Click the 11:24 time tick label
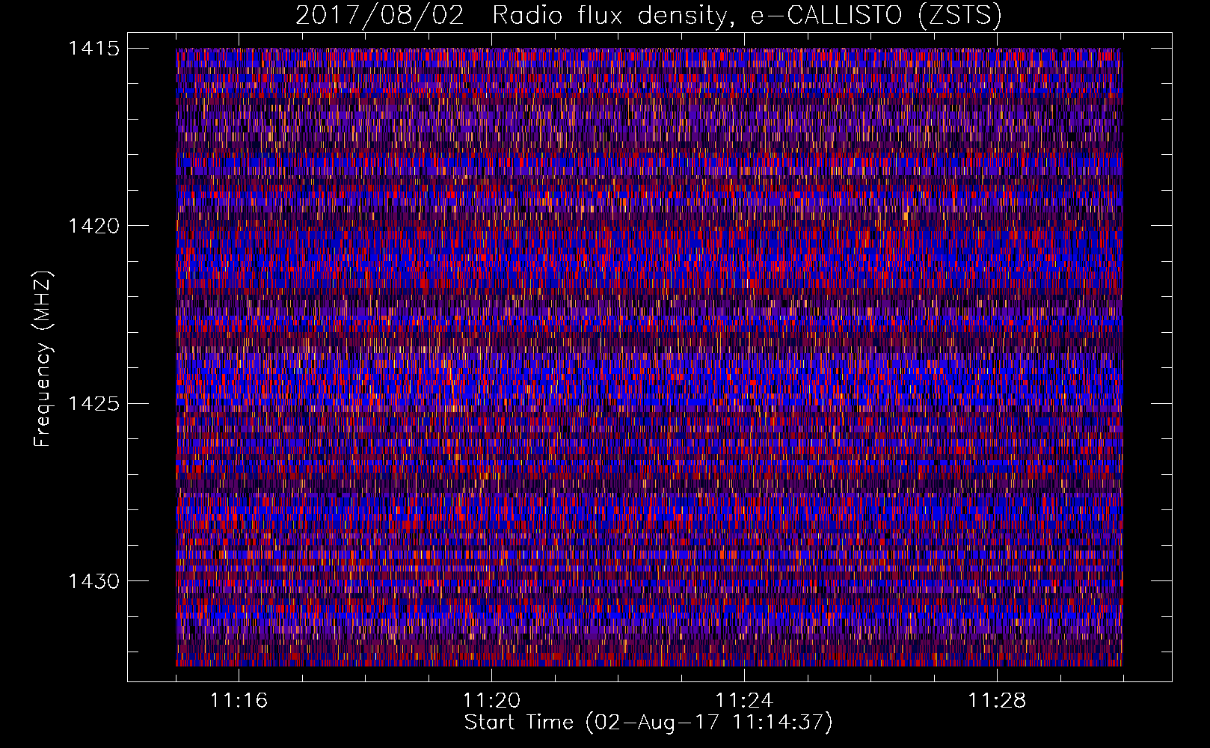The width and height of the screenshot is (1210, 748). point(744,700)
